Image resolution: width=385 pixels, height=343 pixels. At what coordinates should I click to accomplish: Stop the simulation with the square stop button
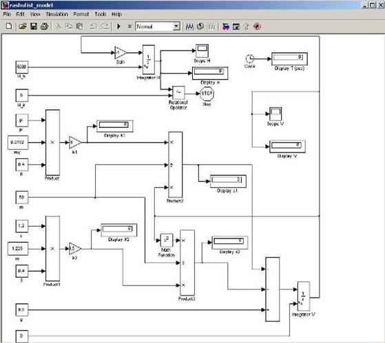(x=129, y=26)
